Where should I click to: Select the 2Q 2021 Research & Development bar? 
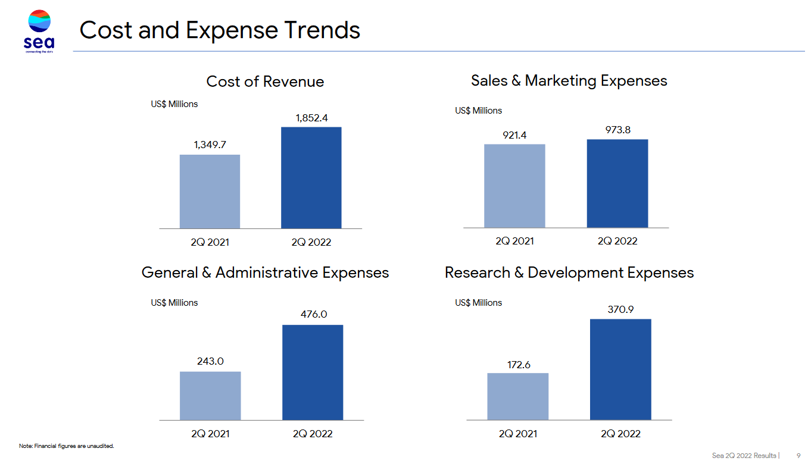(x=518, y=397)
